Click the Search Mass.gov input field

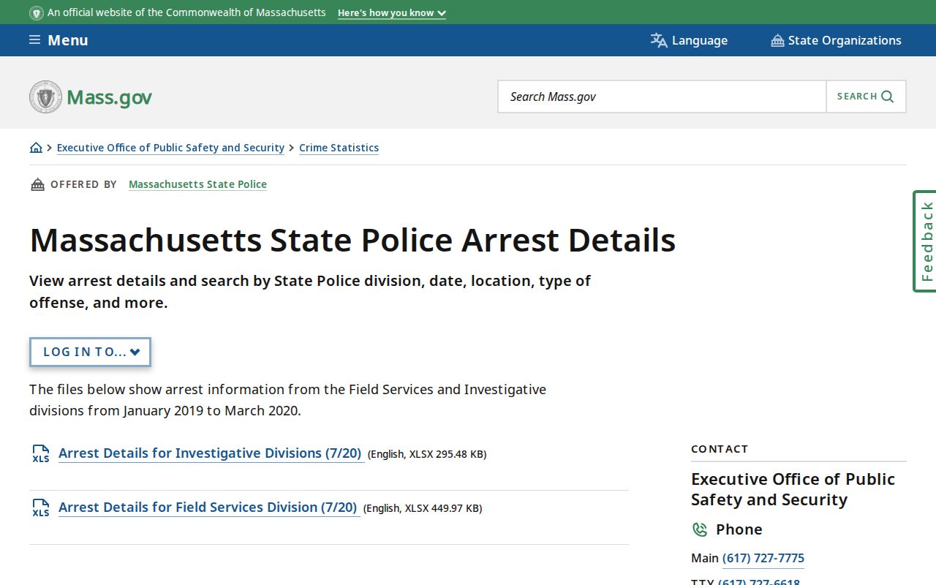click(x=662, y=97)
